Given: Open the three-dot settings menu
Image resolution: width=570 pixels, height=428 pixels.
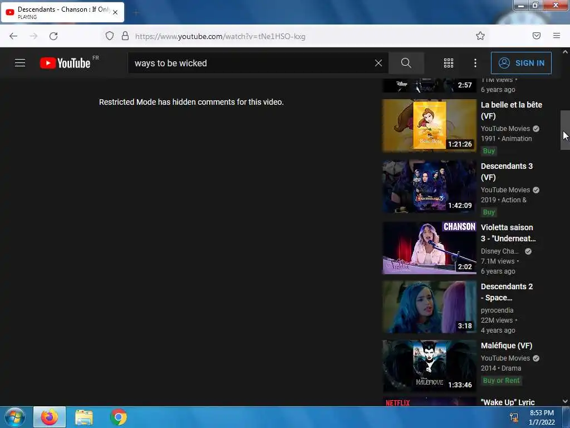Looking at the screenshot, I should click(x=475, y=63).
